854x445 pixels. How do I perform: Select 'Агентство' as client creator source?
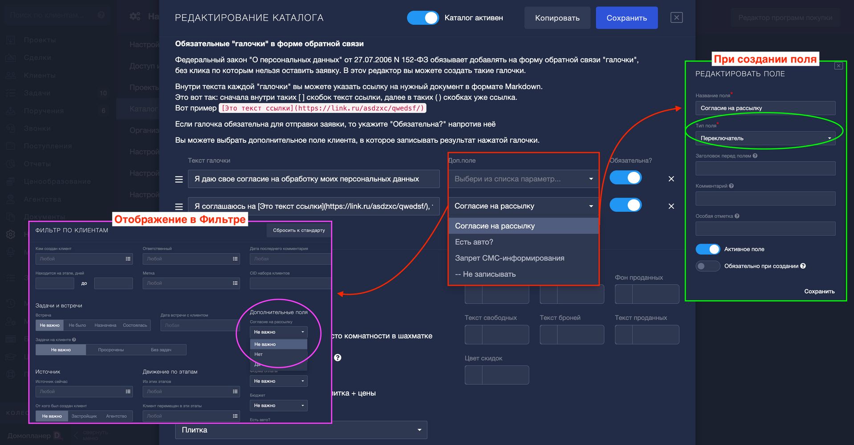(x=116, y=416)
